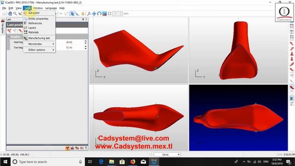Adjust heel height value stepper
The image size is (295, 166).
(x=86, y=42)
